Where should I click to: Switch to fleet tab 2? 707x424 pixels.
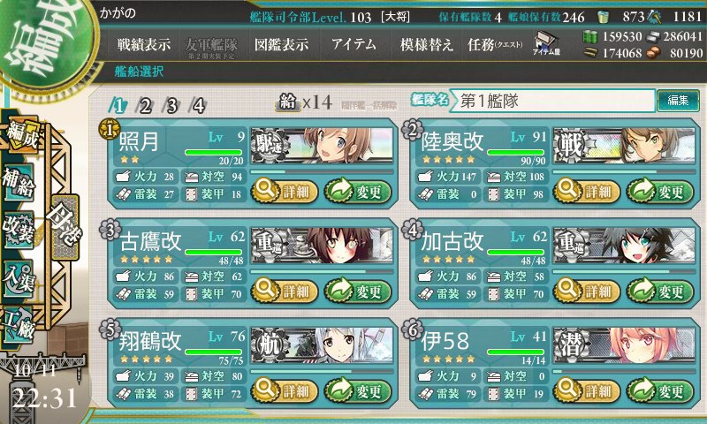(x=145, y=106)
